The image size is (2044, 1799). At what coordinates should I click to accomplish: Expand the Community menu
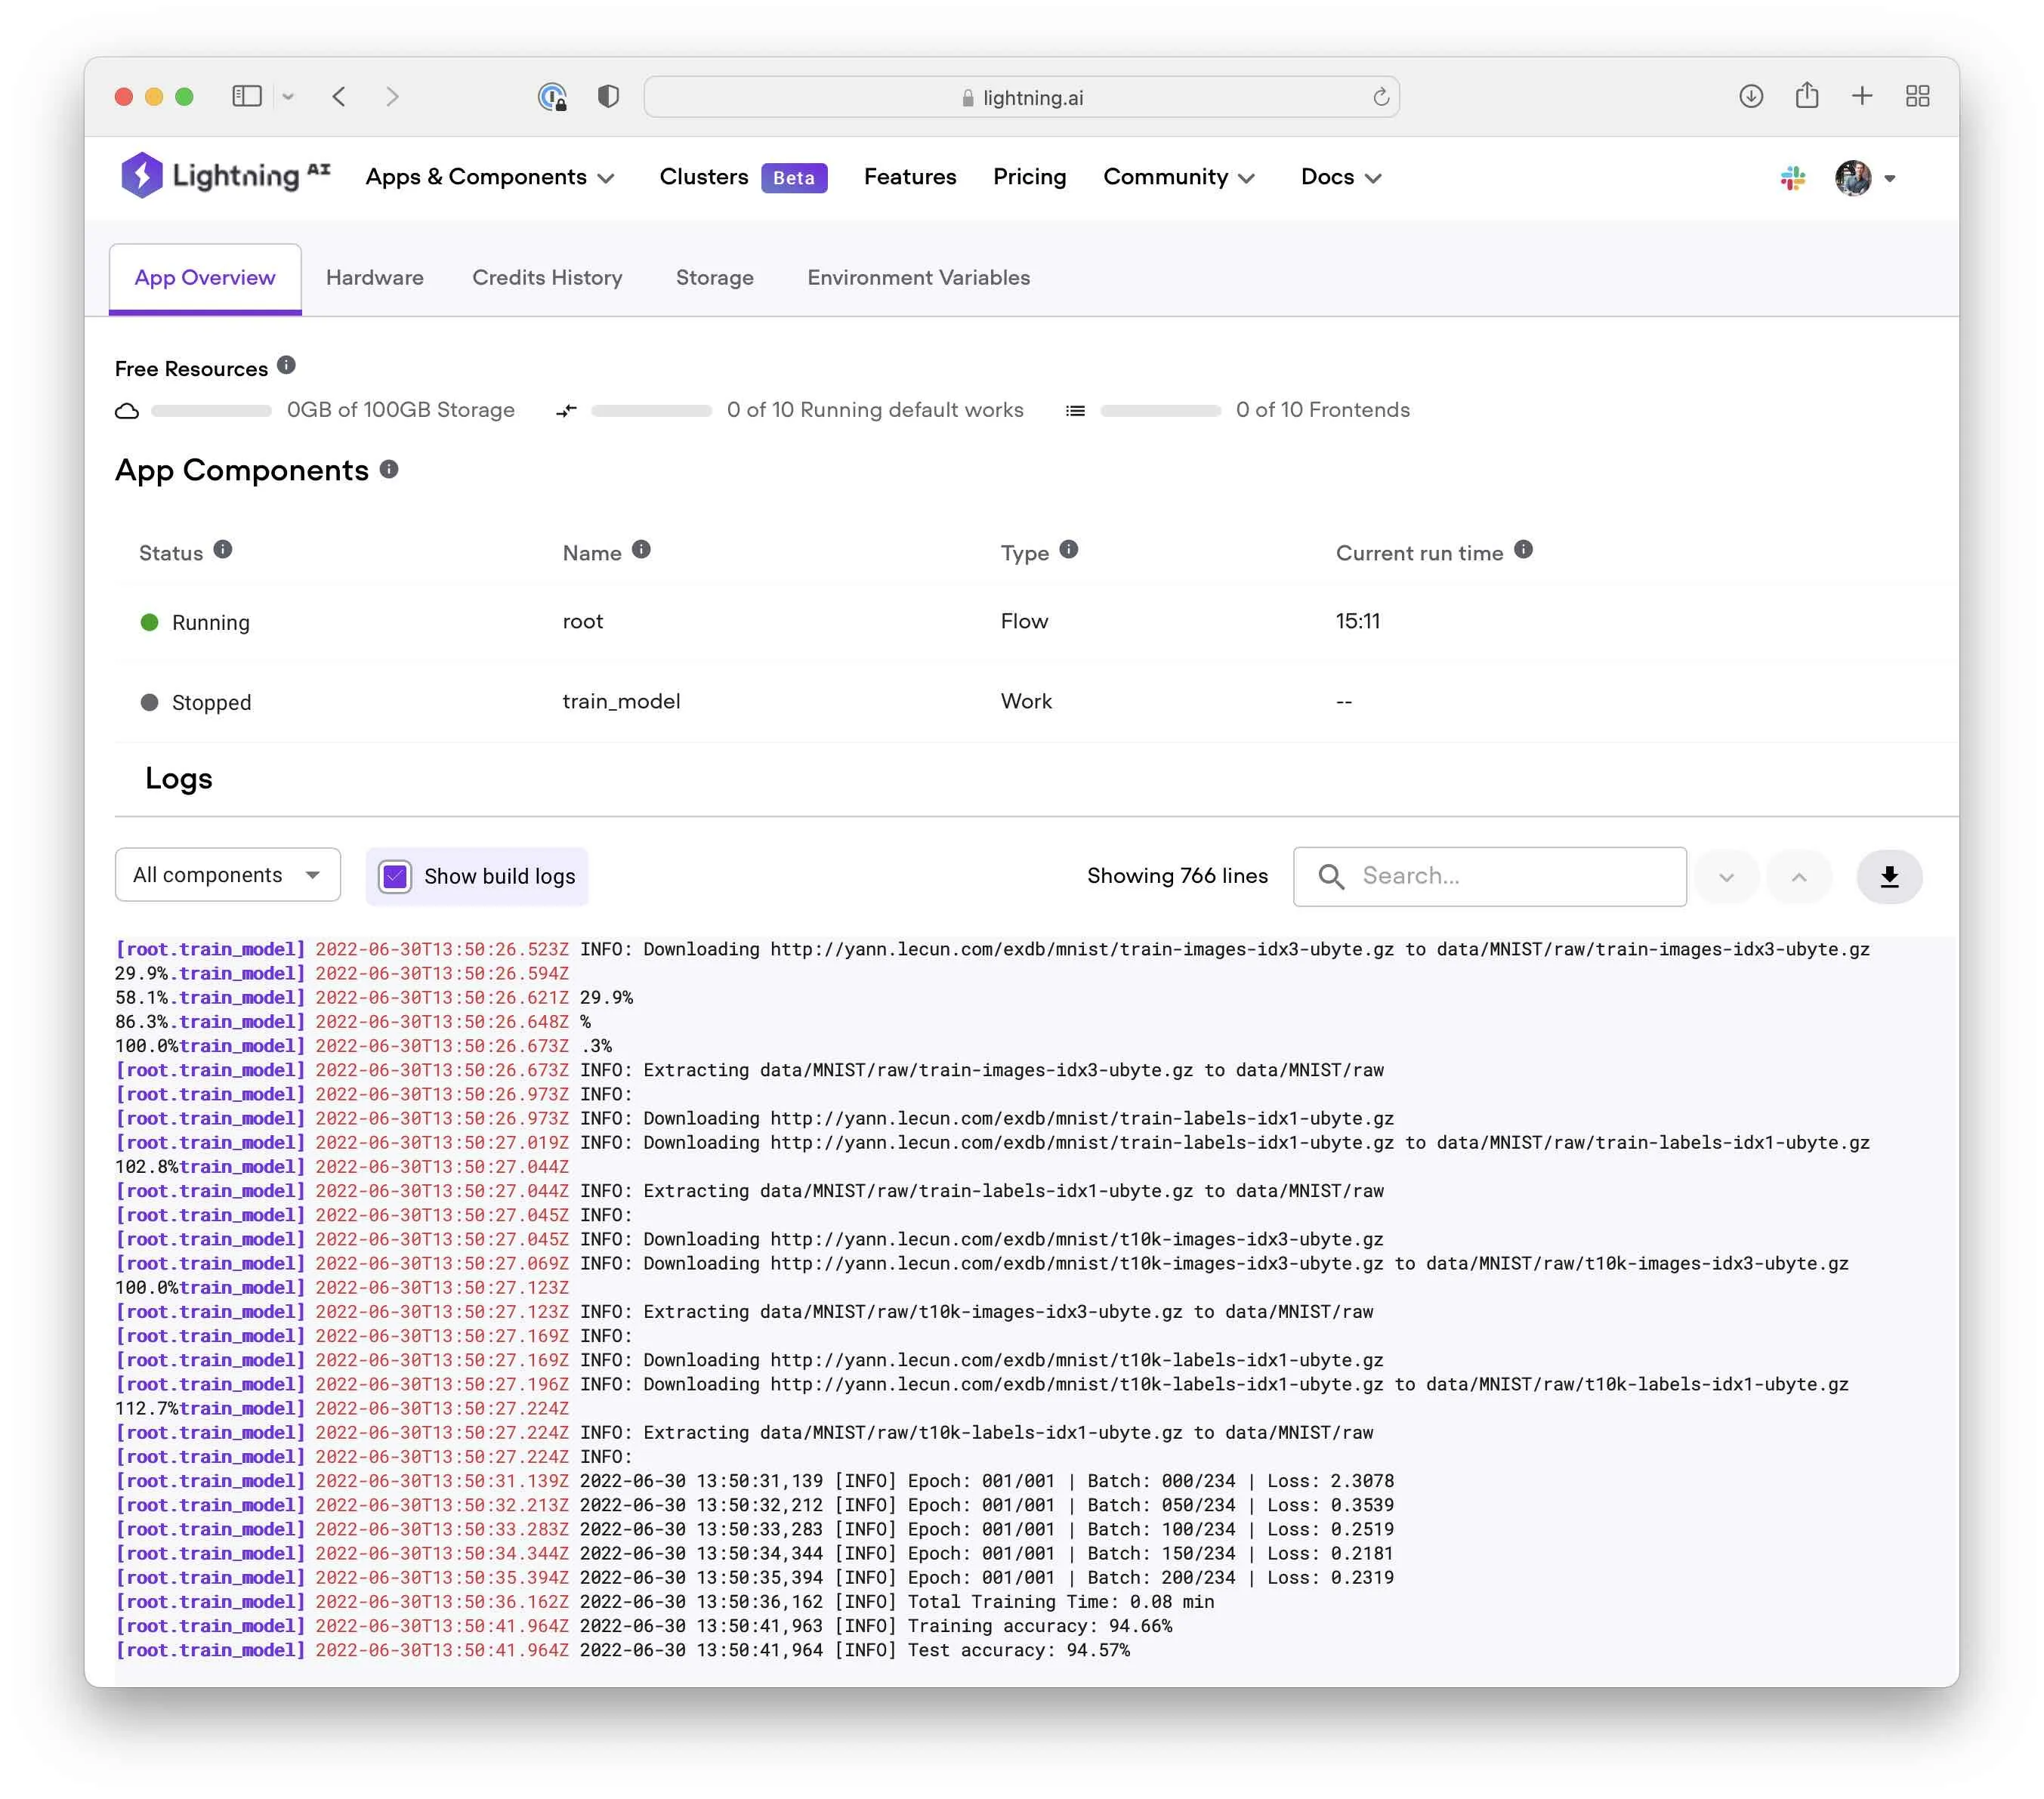[1179, 177]
